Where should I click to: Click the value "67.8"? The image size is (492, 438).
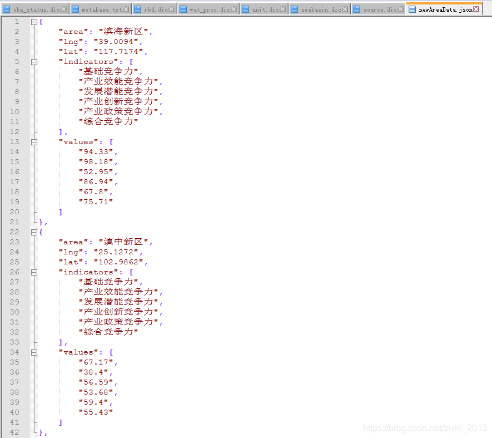(x=93, y=192)
